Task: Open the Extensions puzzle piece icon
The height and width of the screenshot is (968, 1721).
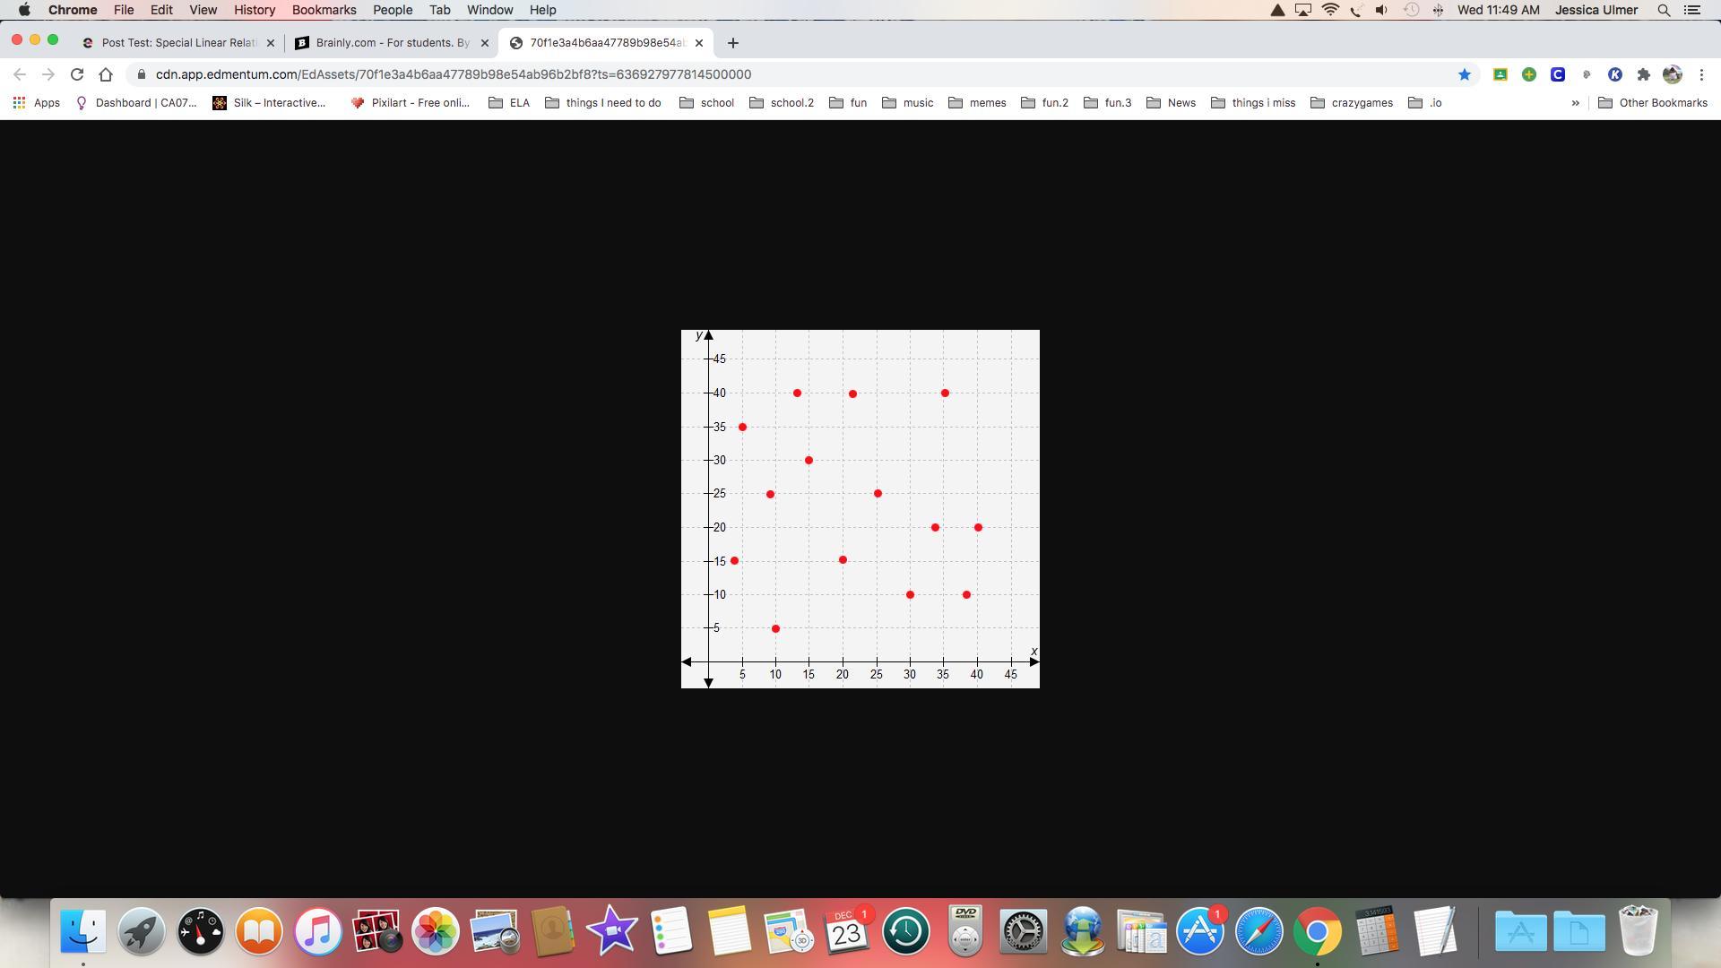Action: pos(1643,74)
